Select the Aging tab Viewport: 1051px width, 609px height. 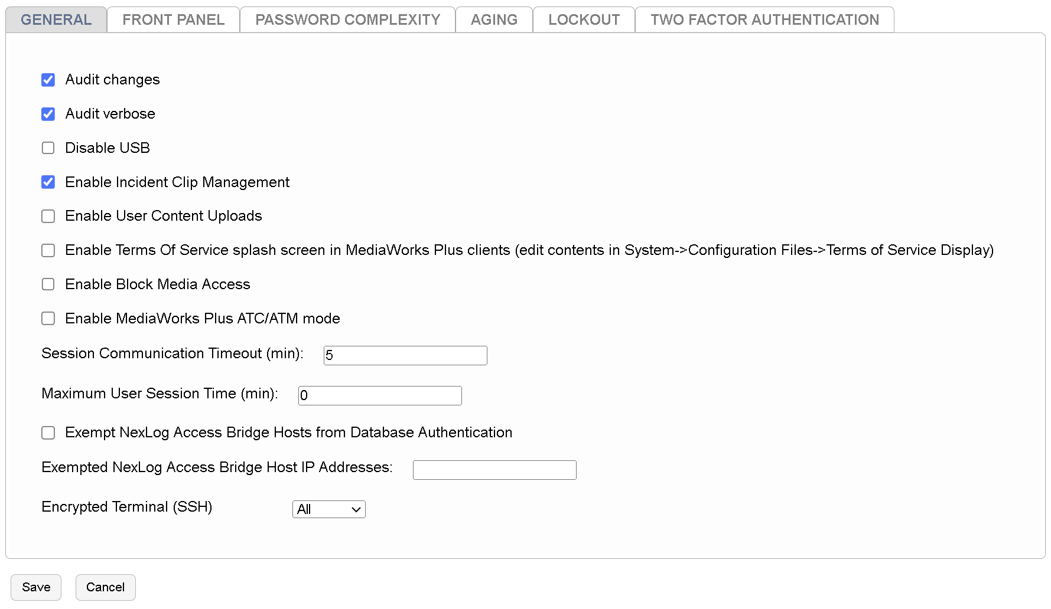pyautogui.click(x=493, y=19)
